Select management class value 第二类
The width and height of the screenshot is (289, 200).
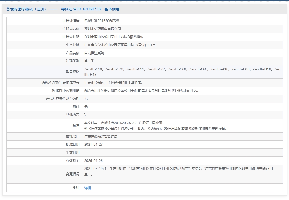click(x=89, y=61)
